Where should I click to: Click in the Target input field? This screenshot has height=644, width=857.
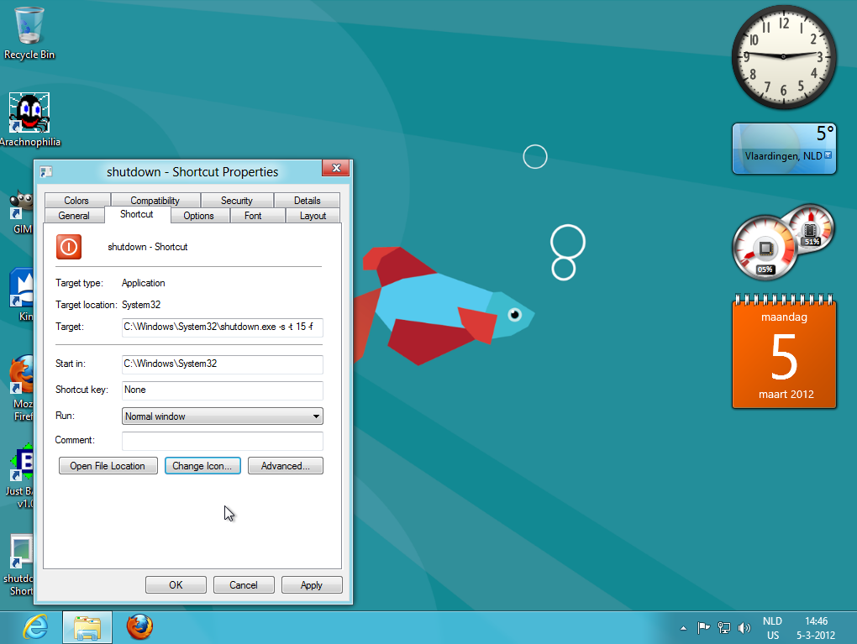tap(223, 327)
